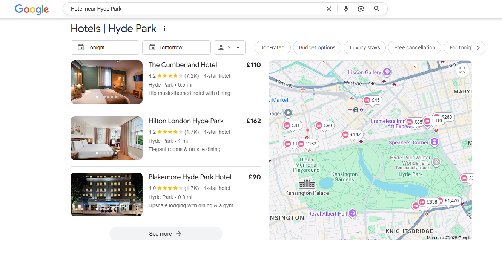Open the guest count dropdown
Image resolution: width=502 pixels, height=254 pixels.
pyautogui.click(x=229, y=47)
